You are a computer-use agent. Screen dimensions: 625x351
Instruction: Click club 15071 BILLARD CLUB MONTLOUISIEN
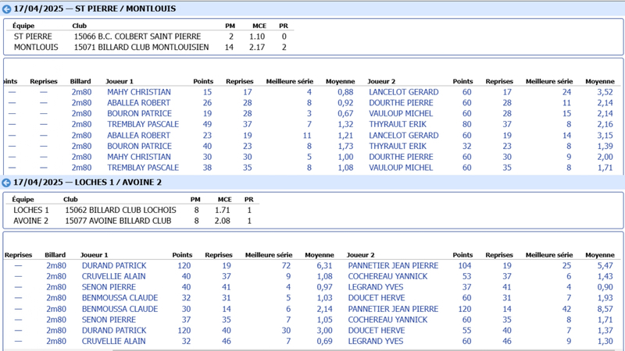(x=141, y=48)
